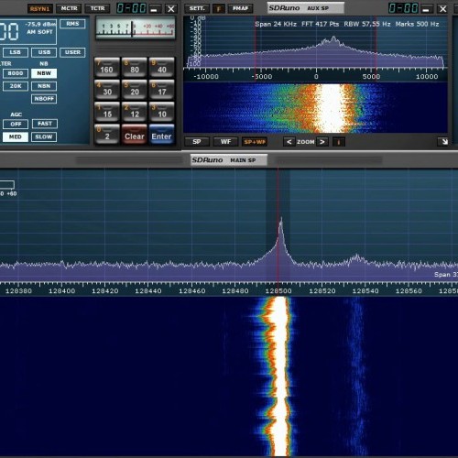Open SETT. settings in Aux SP
Screen dimensions: 458x458
pos(197,8)
